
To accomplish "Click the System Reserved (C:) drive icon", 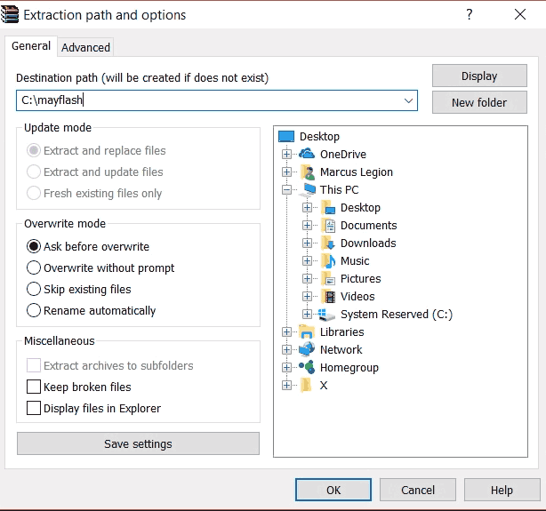I will (326, 315).
